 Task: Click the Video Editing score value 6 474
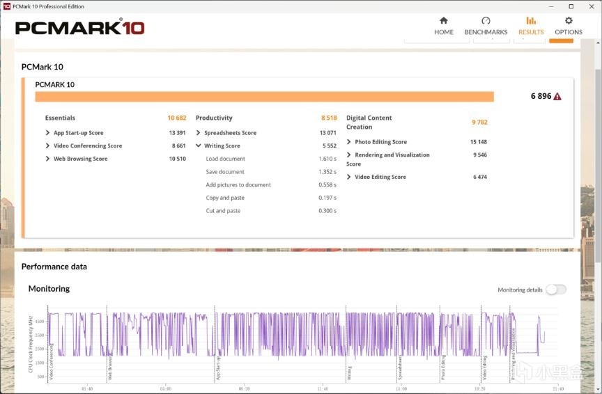coord(480,177)
